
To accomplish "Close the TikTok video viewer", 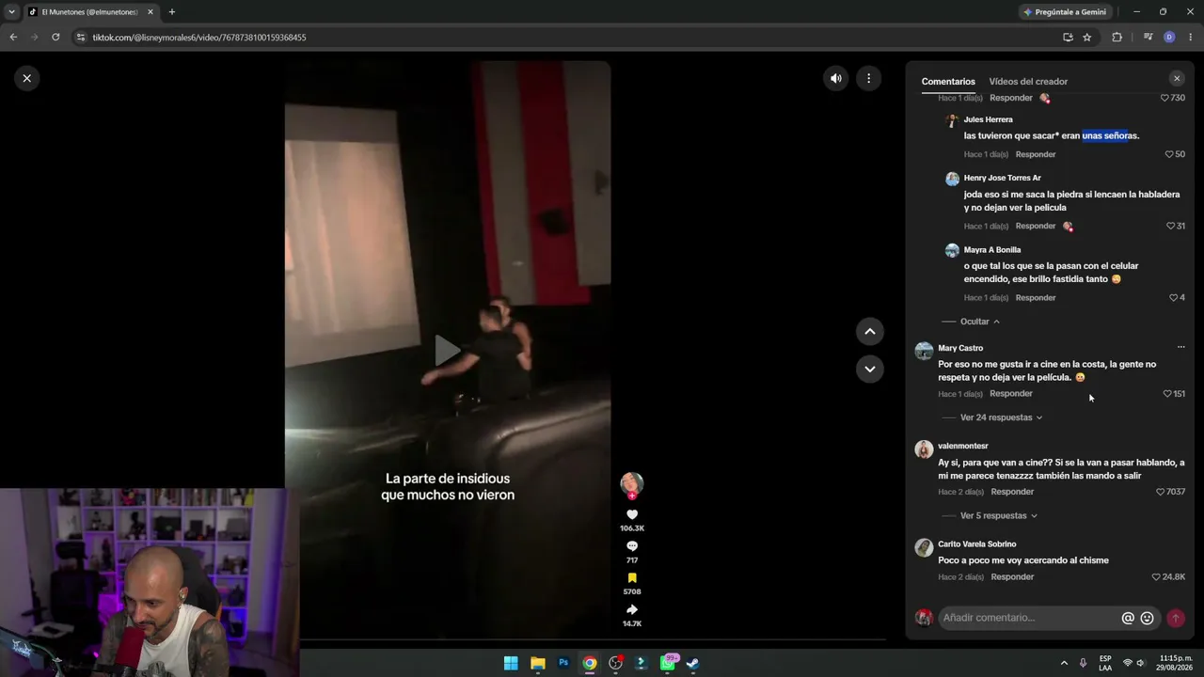I will click(x=27, y=78).
